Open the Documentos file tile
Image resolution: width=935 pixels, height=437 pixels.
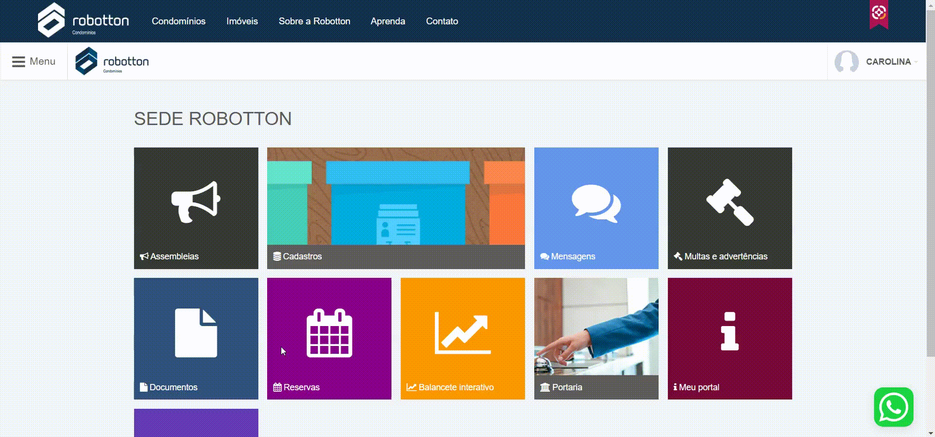(x=196, y=338)
